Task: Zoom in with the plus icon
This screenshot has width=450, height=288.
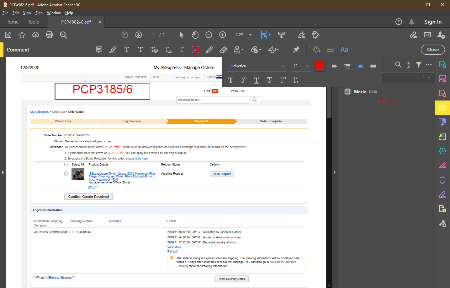Action: [x=223, y=35]
